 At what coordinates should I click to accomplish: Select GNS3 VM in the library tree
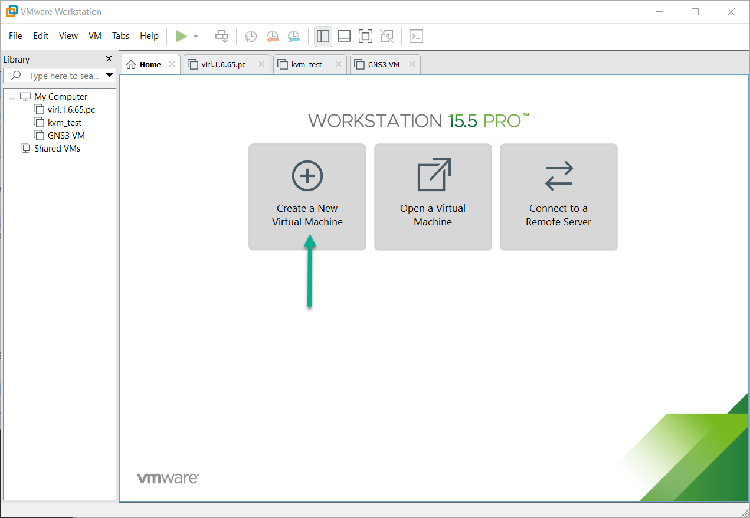tap(66, 136)
